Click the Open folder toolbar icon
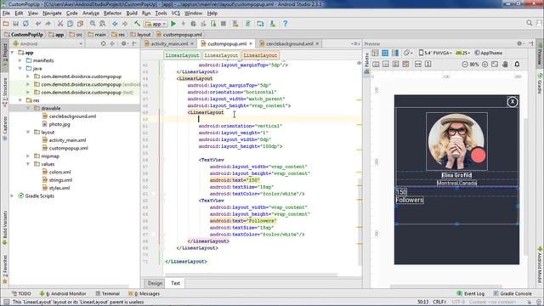This screenshot has height=306, width=544. point(6,24)
